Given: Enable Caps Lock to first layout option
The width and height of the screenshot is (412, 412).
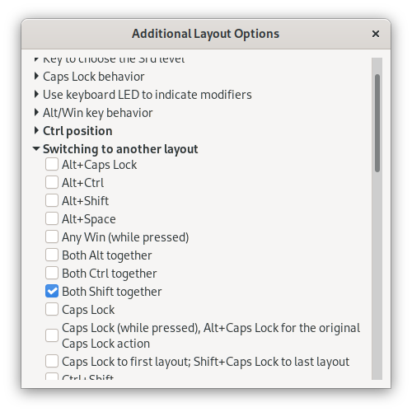Looking at the screenshot, I should (x=52, y=361).
